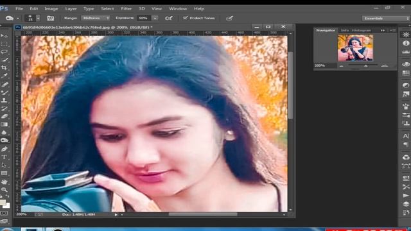Open the Brush panel toggle icon
The width and height of the screenshot is (411, 231).
click(x=50, y=18)
